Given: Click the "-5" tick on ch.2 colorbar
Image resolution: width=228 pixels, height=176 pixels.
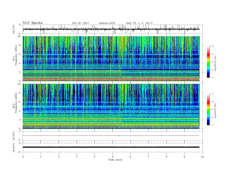Looking at the screenshot, I should pyautogui.click(x=212, y=110).
